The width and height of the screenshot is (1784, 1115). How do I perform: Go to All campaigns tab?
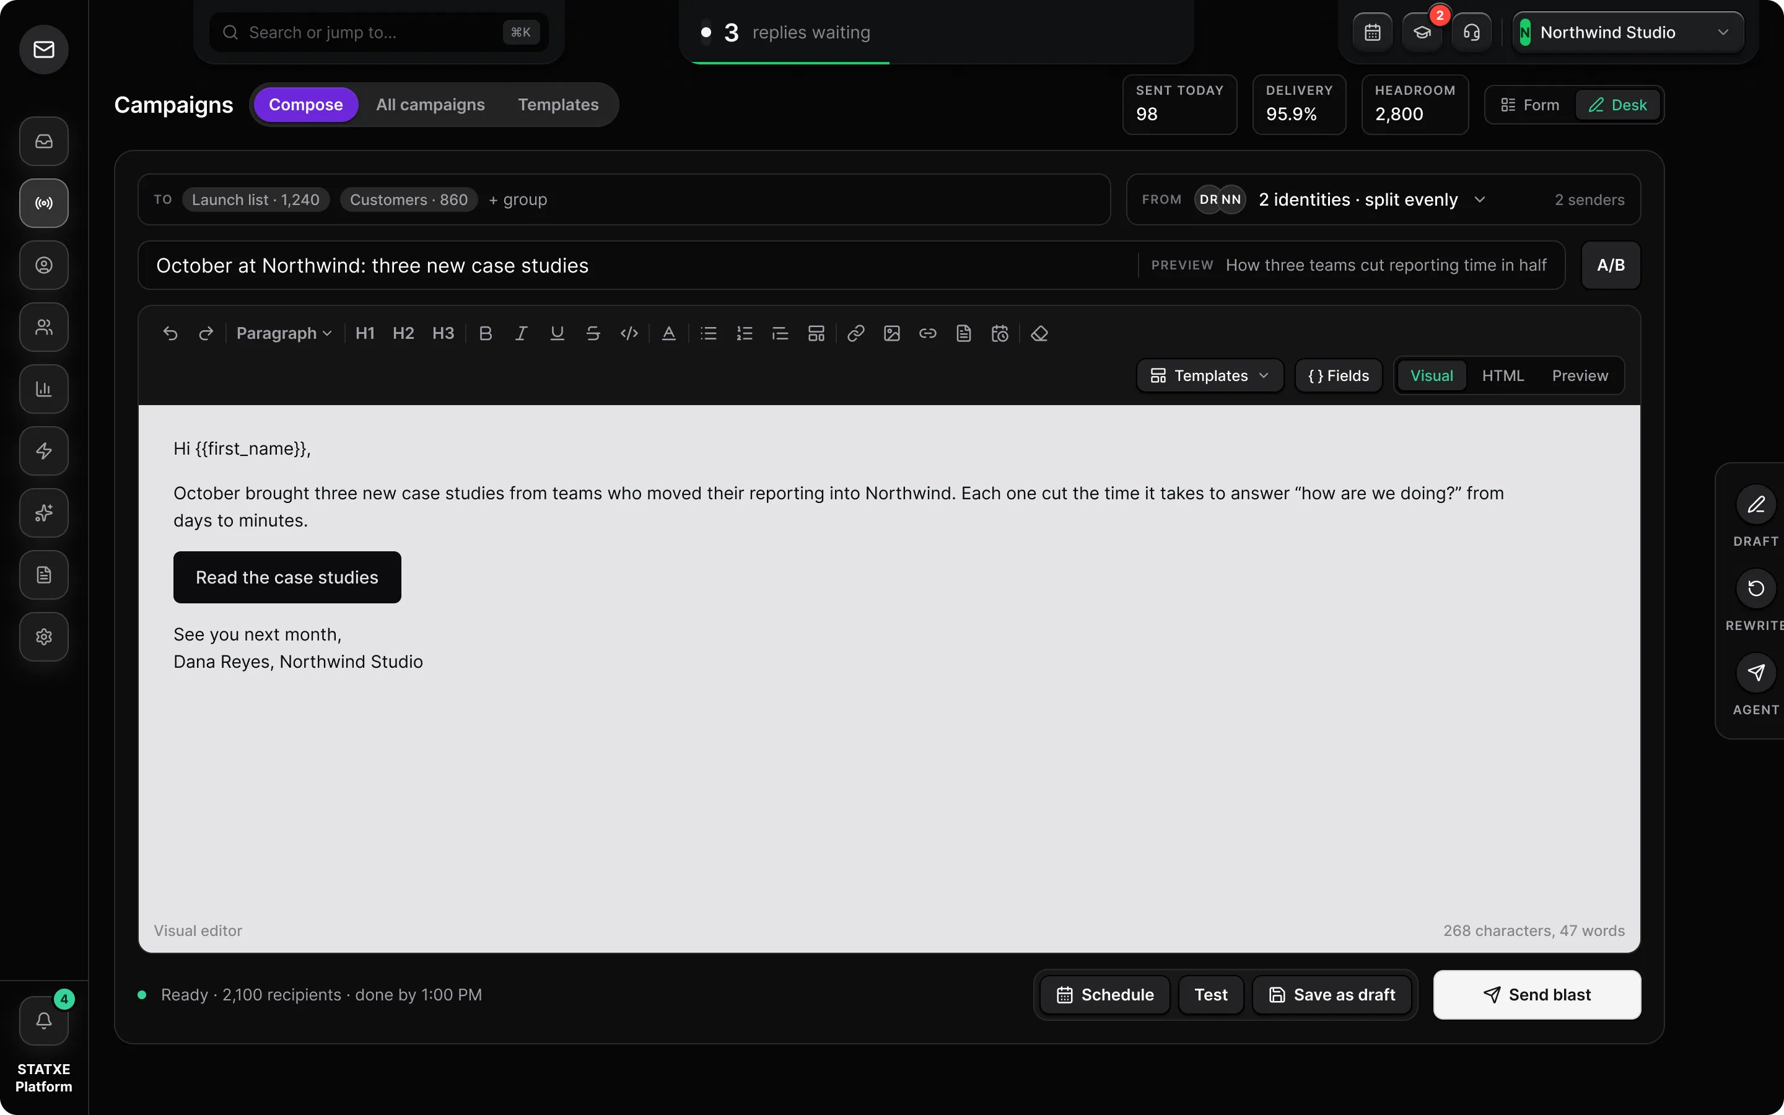pyautogui.click(x=431, y=105)
